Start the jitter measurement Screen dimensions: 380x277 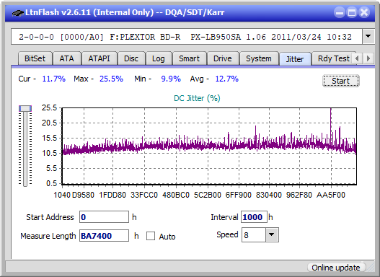tap(341, 81)
